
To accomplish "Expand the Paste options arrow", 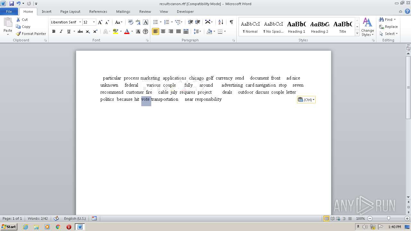I will click(8, 35).
